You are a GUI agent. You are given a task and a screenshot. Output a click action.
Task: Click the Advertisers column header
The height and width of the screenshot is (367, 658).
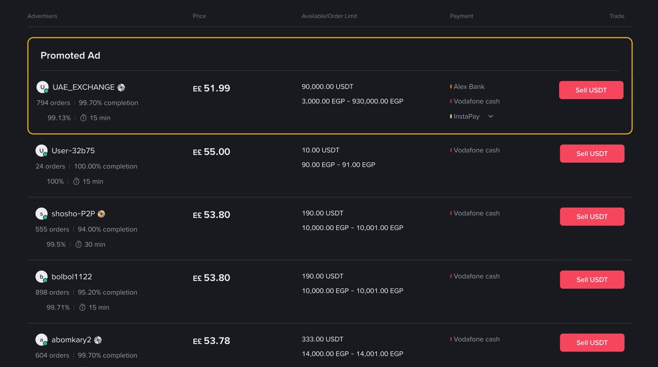pos(42,16)
